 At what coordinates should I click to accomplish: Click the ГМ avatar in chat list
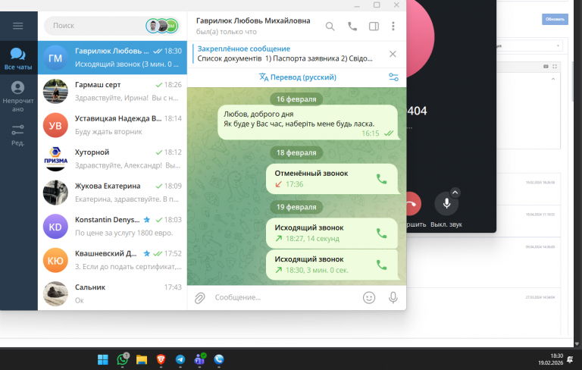click(x=55, y=58)
